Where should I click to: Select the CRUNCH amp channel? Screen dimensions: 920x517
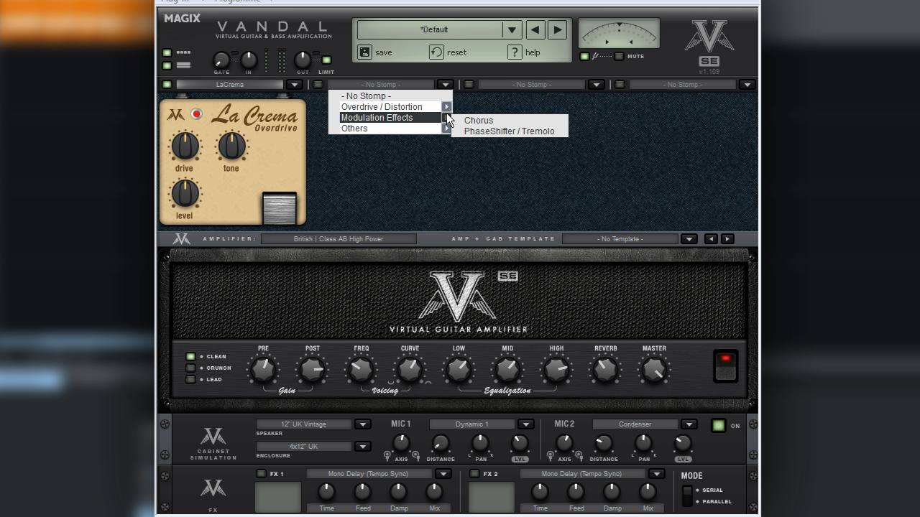tap(190, 368)
